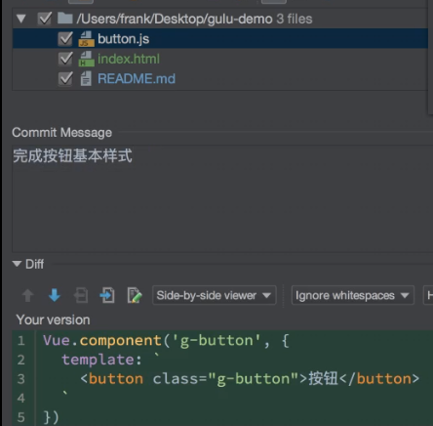Click the README.md document icon
The image size is (433, 426).
(86, 79)
